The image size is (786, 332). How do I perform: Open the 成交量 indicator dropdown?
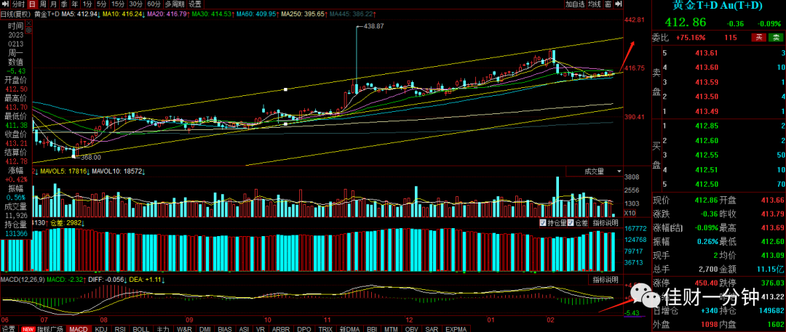pos(594,171)
